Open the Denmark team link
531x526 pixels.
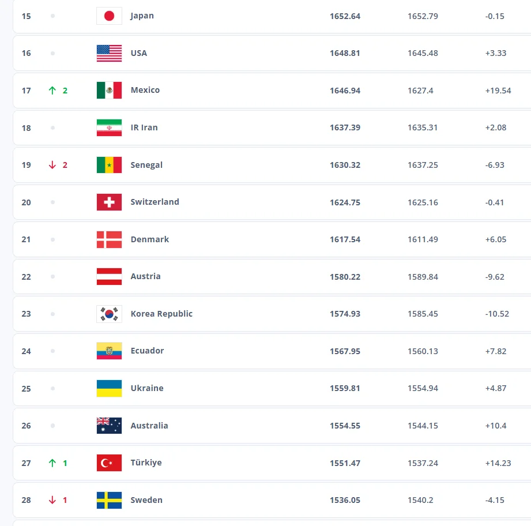(149, 239)
